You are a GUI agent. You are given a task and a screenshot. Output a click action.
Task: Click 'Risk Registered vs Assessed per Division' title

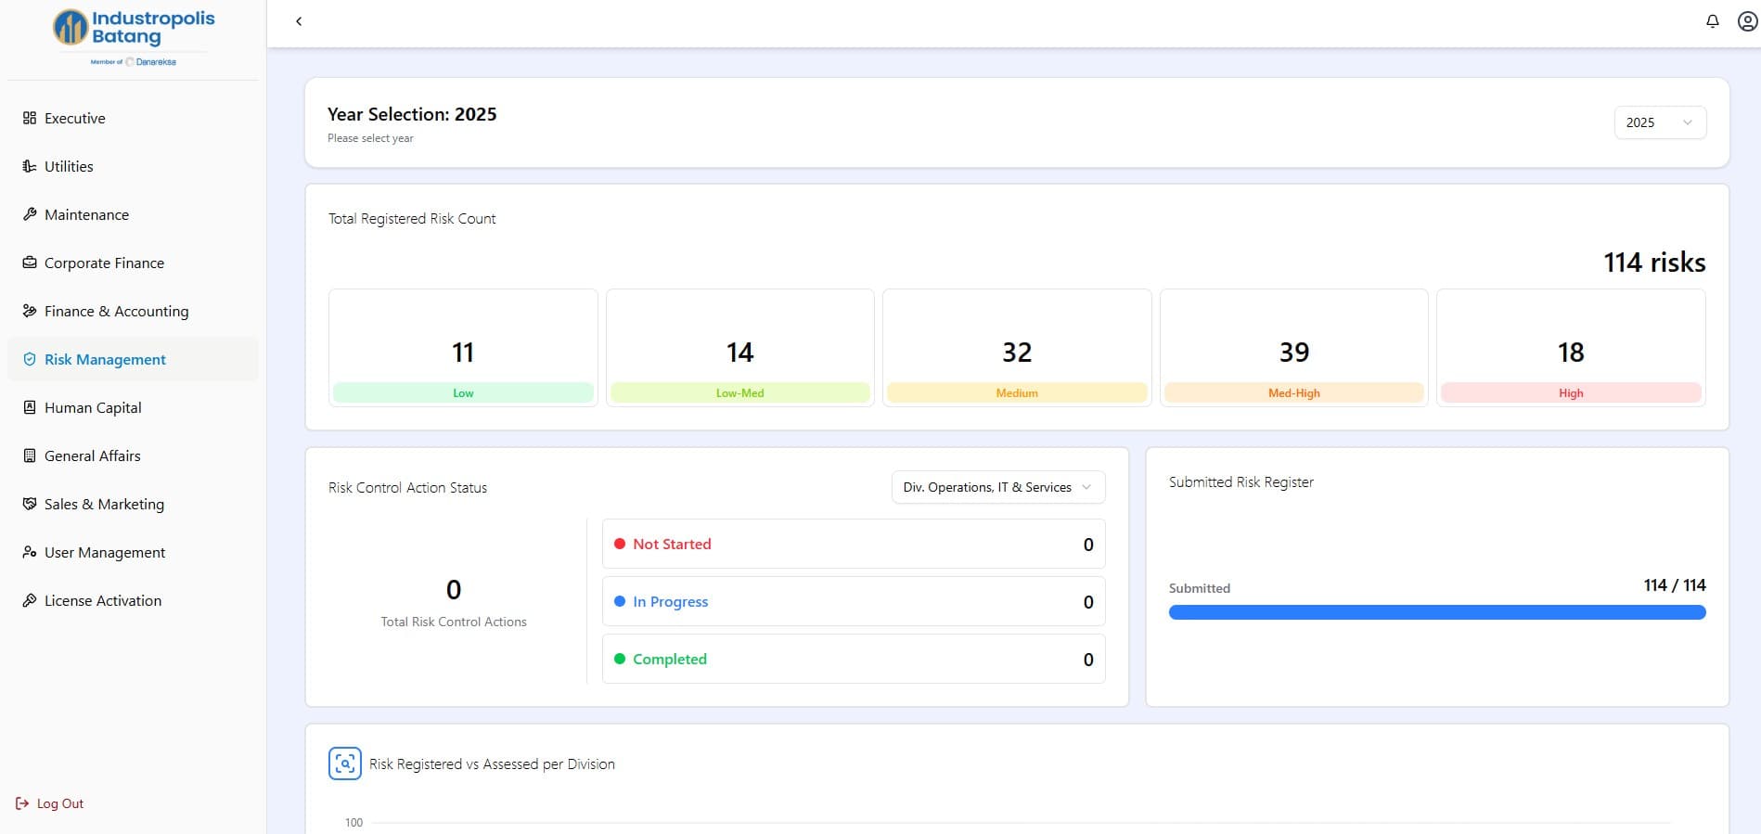coord(492,764)
